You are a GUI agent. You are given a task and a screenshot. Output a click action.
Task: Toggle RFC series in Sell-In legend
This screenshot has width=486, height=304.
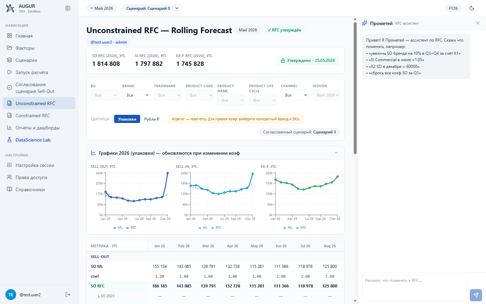pyautogui.click(x=216, y=228)
